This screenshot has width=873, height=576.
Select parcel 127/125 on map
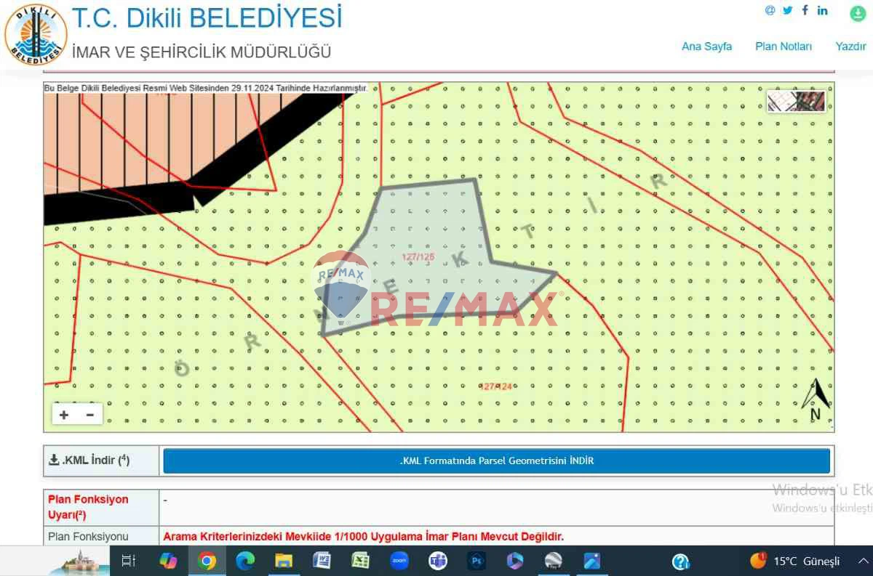(x=418, y=257)
